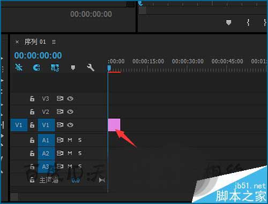Toggle lock on track V2

pos(32,112)
